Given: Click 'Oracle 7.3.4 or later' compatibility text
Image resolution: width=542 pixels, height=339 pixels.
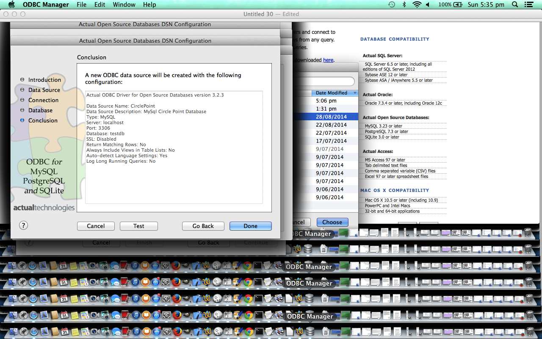Looking at the screenshot, I should click(x=404, y=103).
